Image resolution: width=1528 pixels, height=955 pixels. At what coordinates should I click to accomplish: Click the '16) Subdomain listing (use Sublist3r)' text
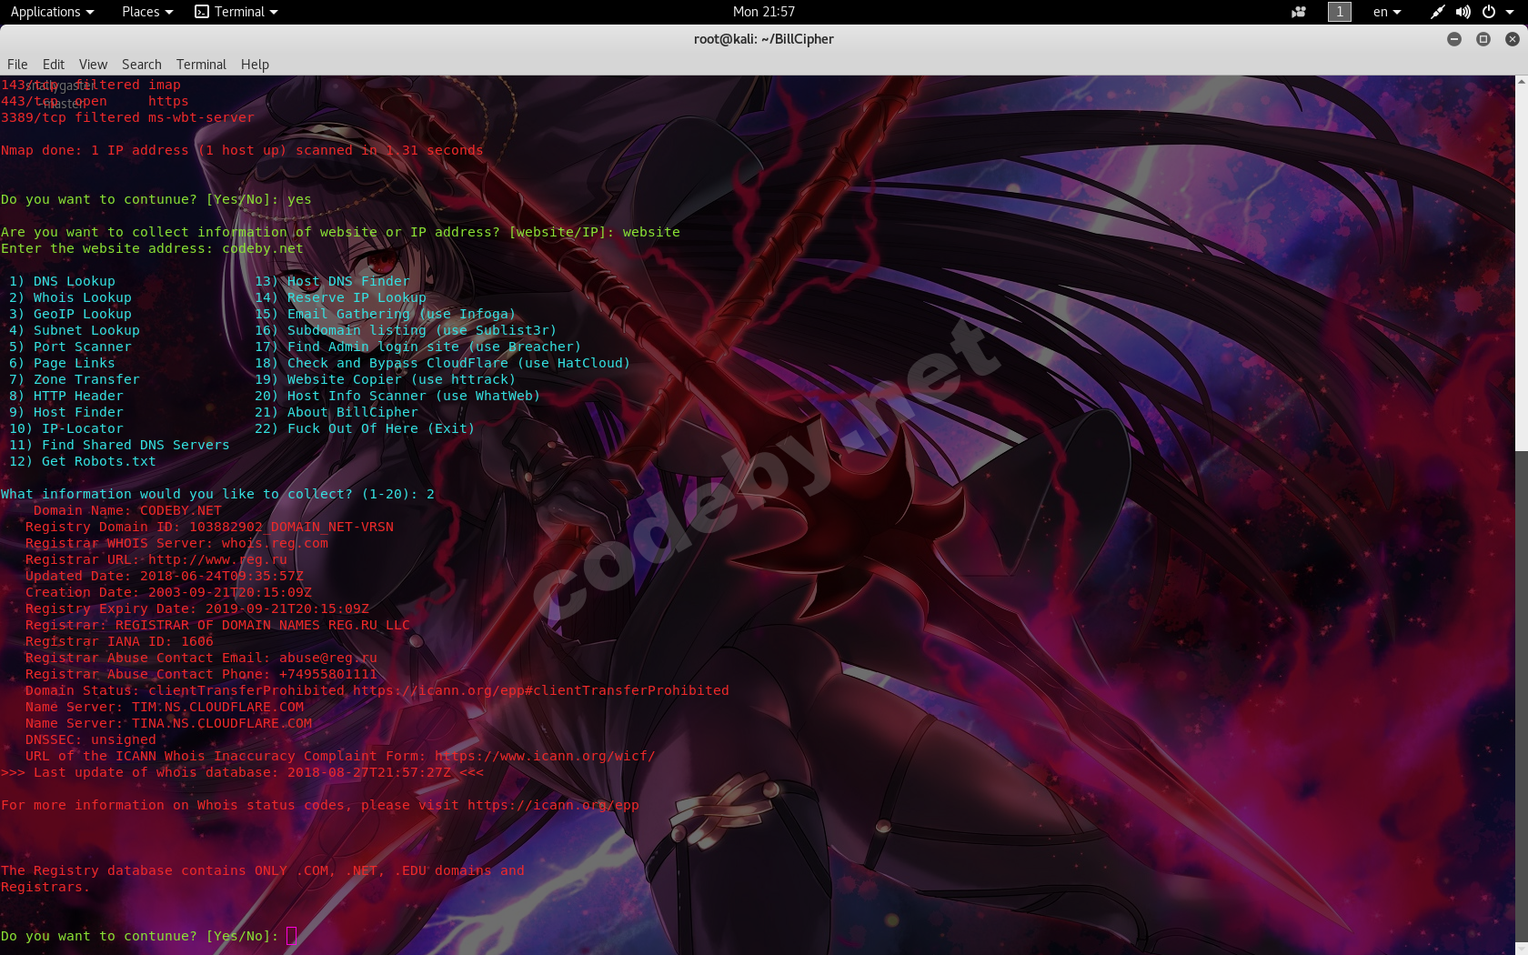click(x=406, y=330)
